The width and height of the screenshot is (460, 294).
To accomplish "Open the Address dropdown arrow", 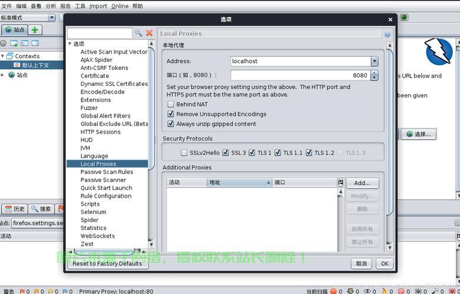I will [x=375, y=61].
